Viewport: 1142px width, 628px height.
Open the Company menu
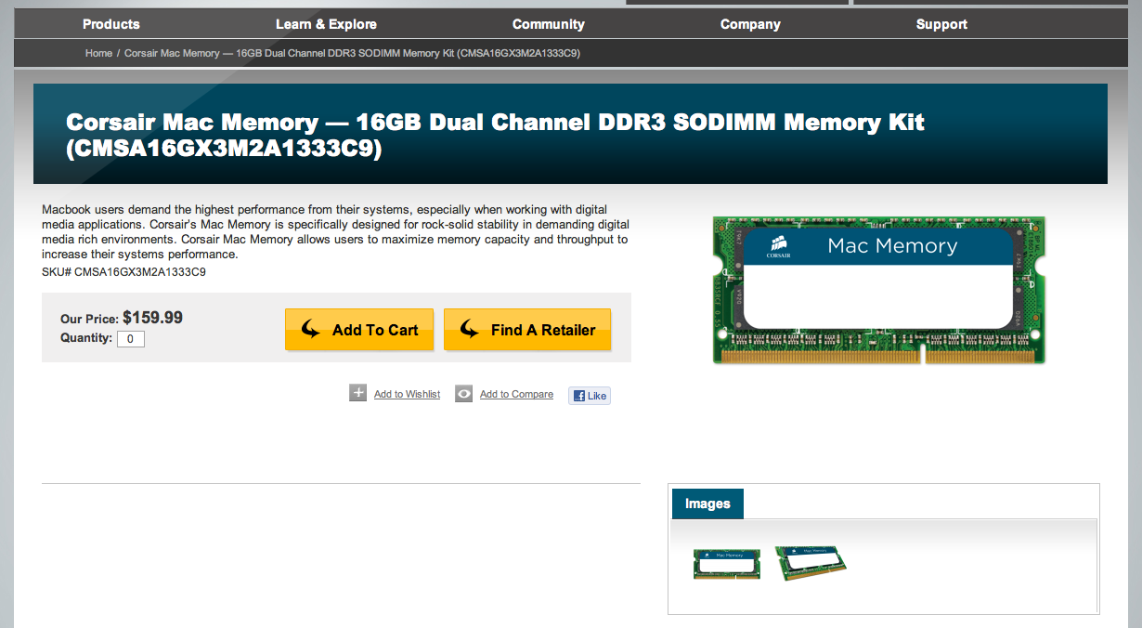pyautogui.click(x=750, y=24)
